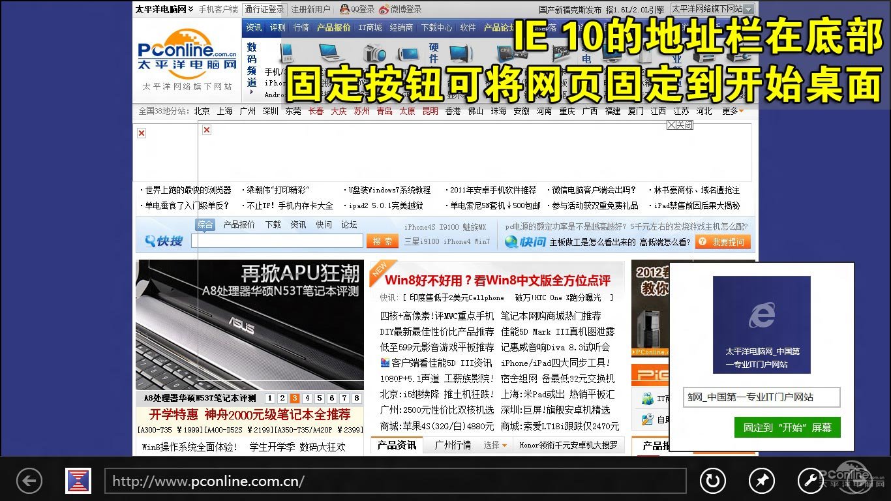Open Win8好不好用 headline link
The height and width of the screenshot is (501, 891).
tap(497, 281)
